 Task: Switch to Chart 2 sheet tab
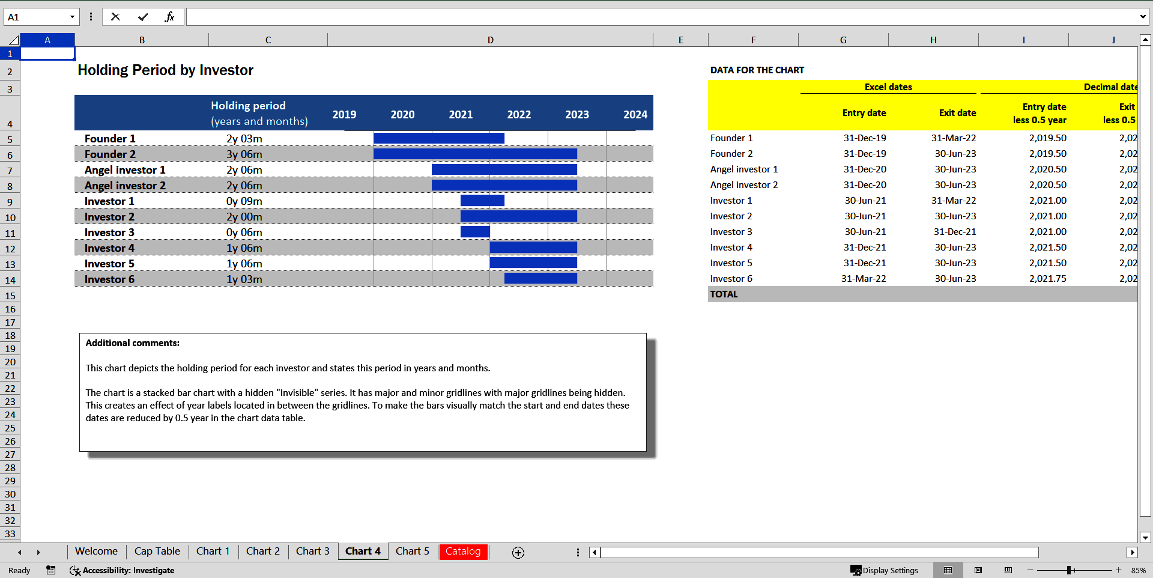[x=263, y=552]
